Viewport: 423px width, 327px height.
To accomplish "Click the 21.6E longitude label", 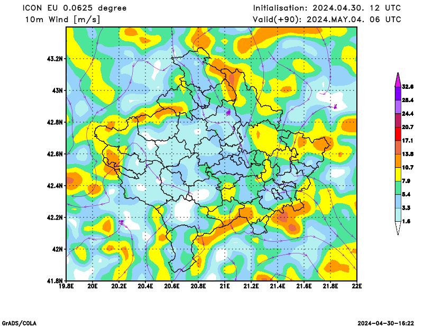I will [304, 286].
